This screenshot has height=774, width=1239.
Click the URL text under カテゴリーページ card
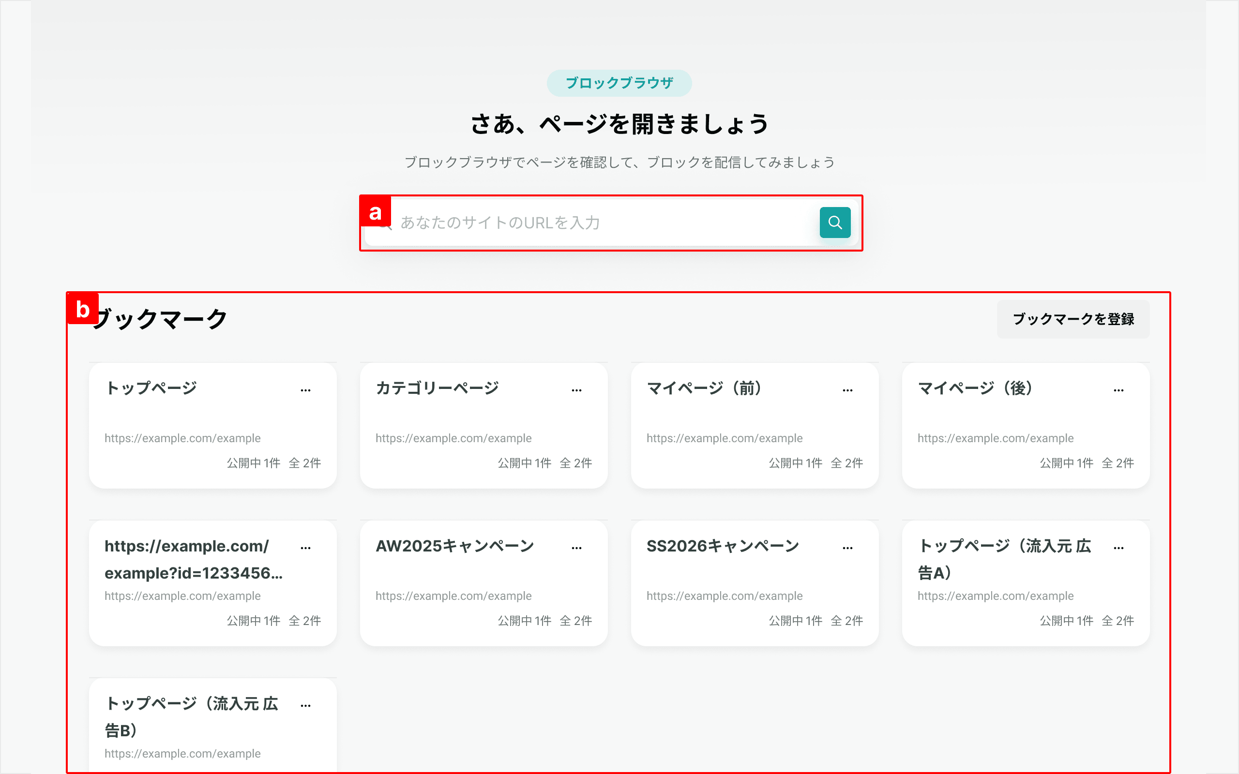tap(453, 438)
